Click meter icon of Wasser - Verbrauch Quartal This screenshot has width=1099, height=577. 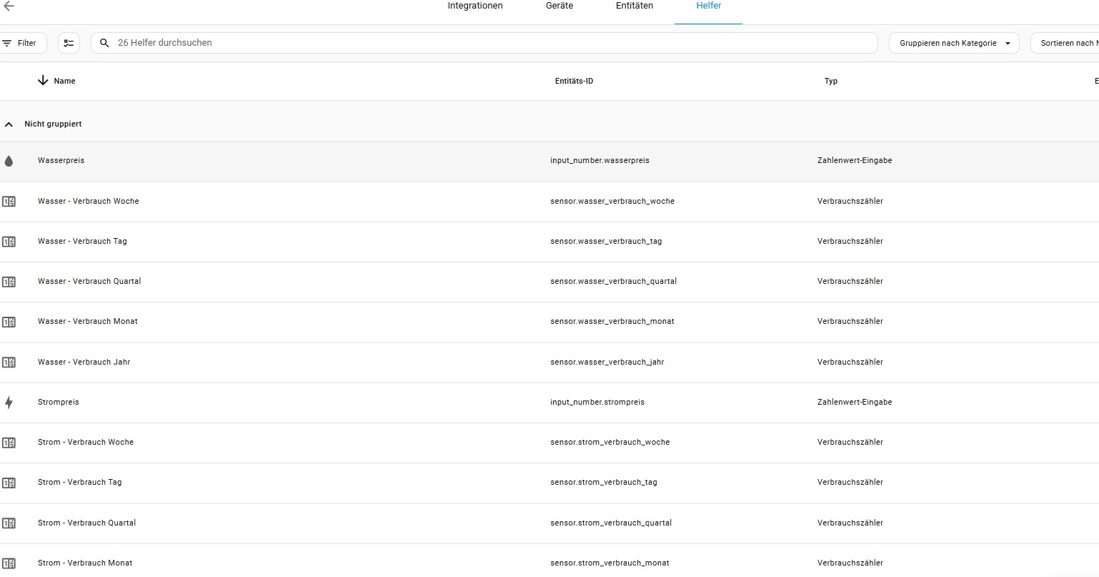pos(9,282)
